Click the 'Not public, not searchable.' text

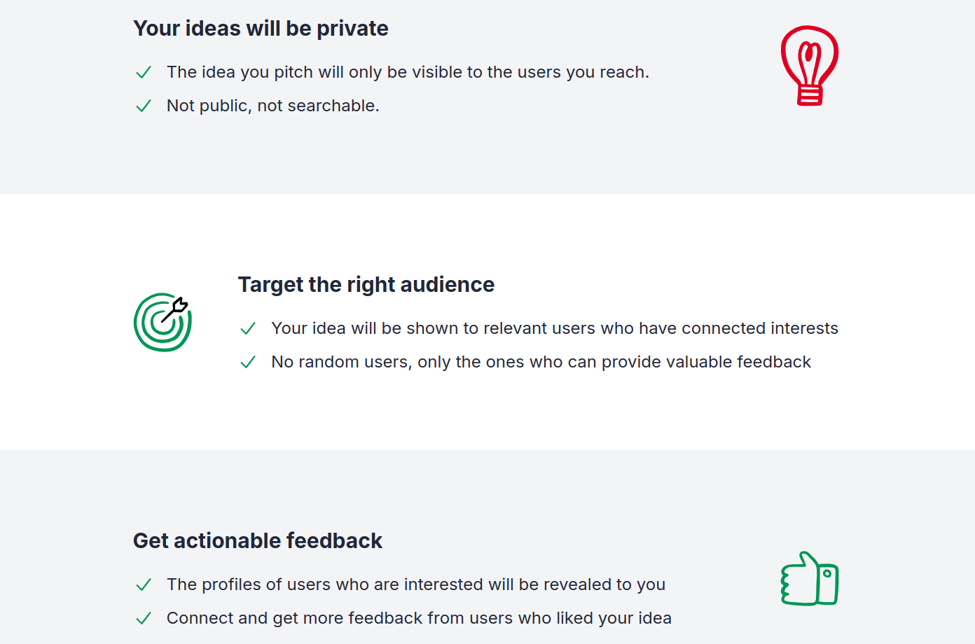pyautogui.click(x=273, y=106)
